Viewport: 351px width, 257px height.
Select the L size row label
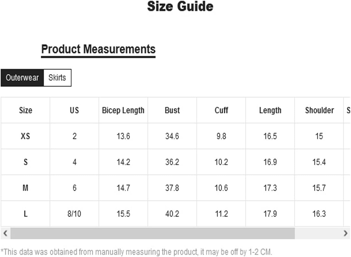(25, 214)
